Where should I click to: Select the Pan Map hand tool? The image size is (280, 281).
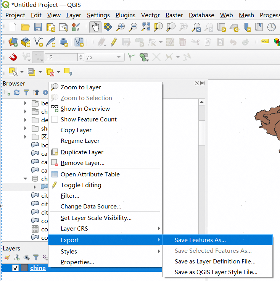pyautogui.click(x=95, y=27)
